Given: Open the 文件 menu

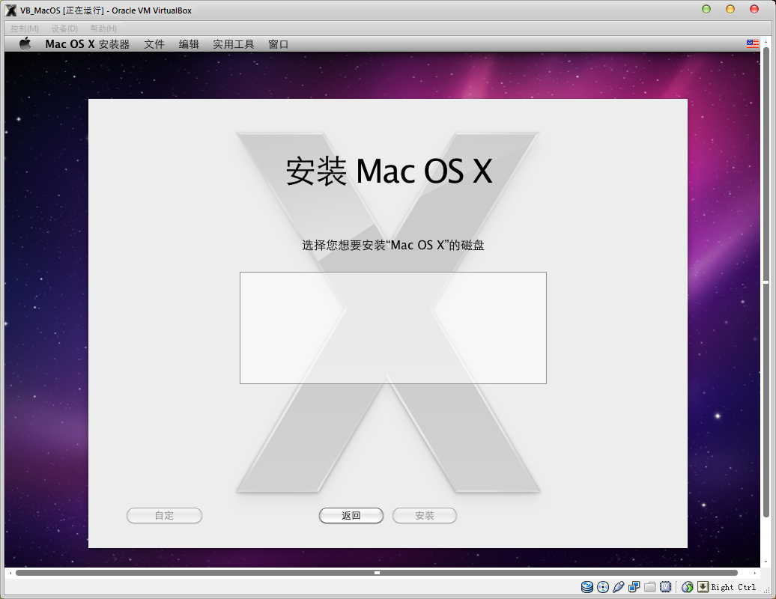Looking at the screenshot, I should (154, 44).
